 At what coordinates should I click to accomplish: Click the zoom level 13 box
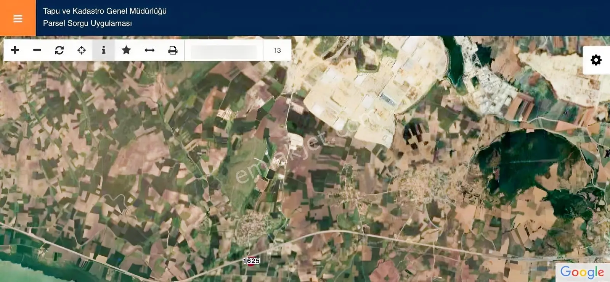(277, 50)
